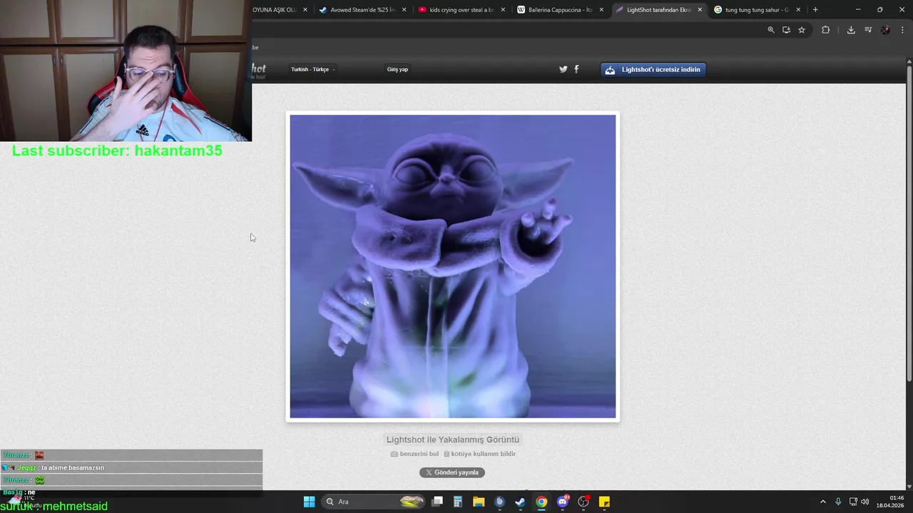Bookmark this page with the star icon
Image resolution: width=913 pixels, height=513 pixels.
(x=802, y=30)
